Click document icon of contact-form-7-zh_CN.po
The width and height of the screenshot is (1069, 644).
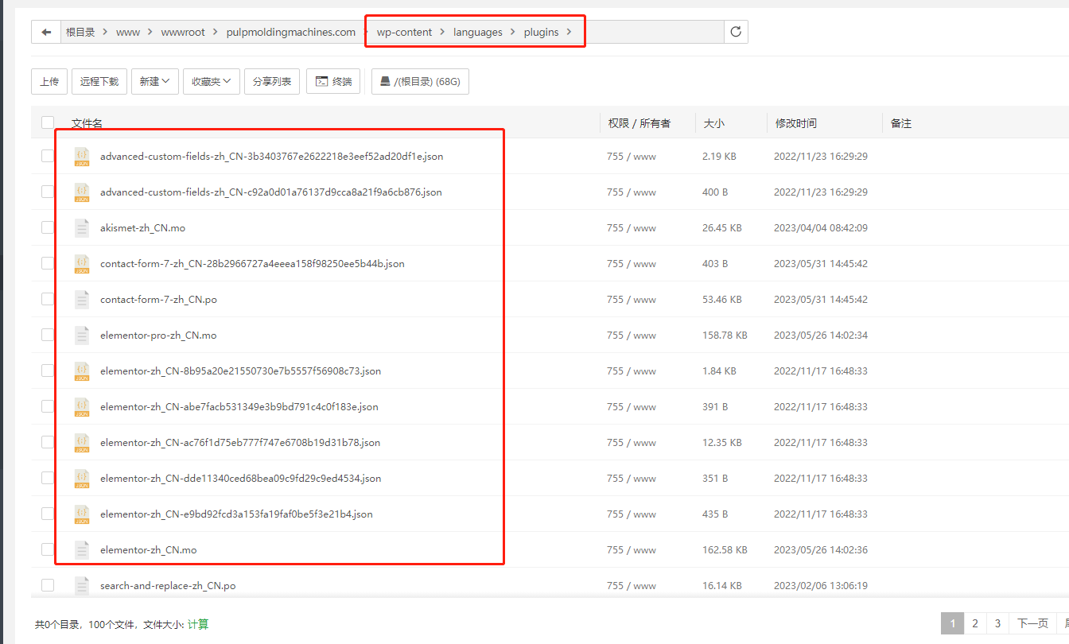[x=82, y=300]
